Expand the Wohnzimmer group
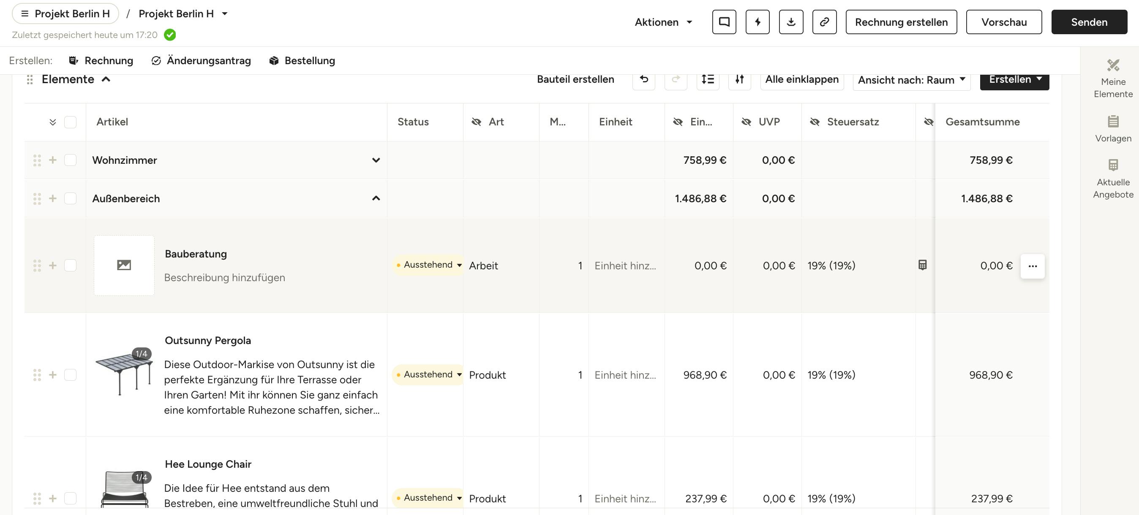Image resolution: width=1139 pixels, height=515 pixels. 376,160
